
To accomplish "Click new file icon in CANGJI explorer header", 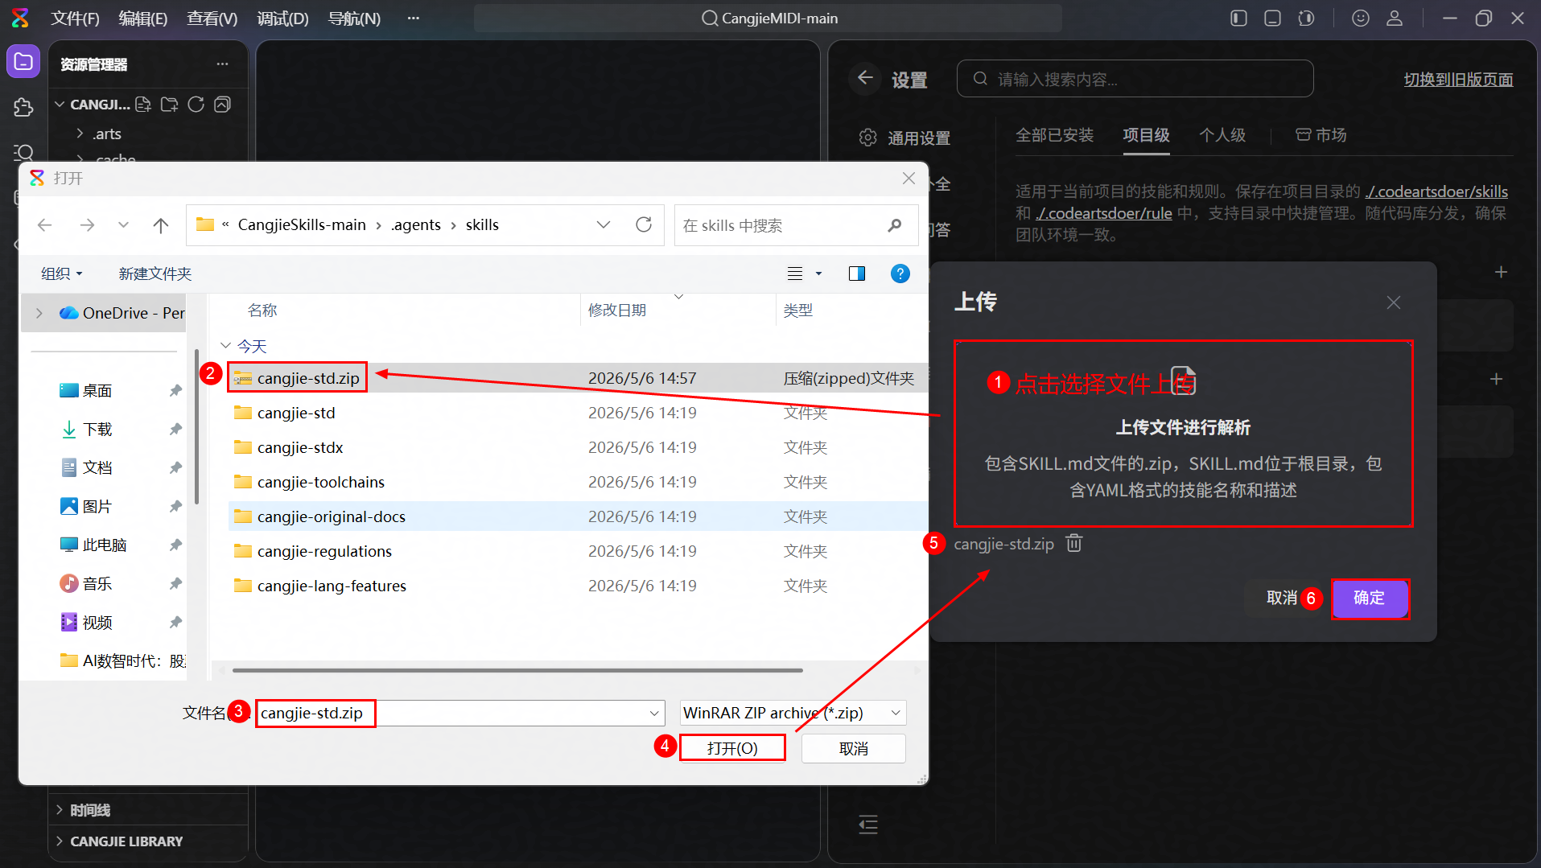I will click(143, 105).
